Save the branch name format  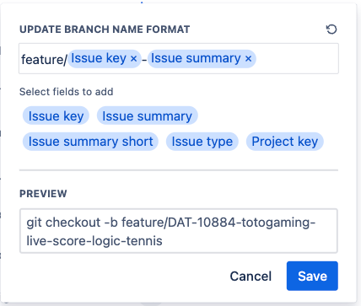click(x=312, y=276)
